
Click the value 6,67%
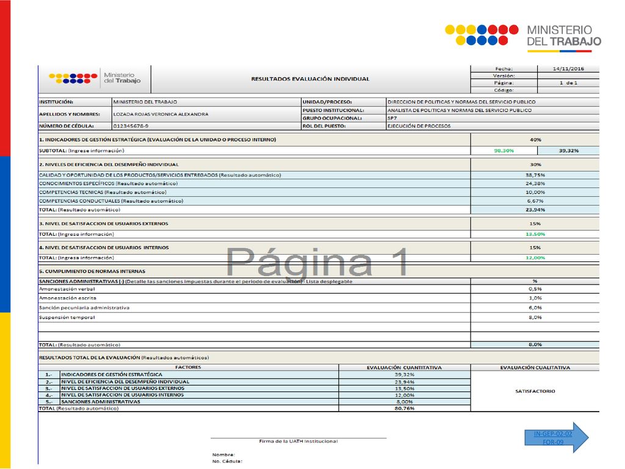tap(535, 201)
